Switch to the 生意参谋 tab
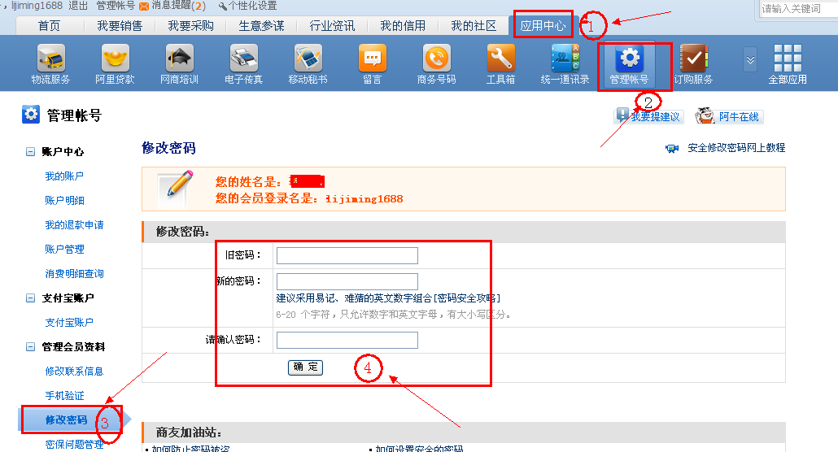The image size is (838, 452). (x=261, y=26)
